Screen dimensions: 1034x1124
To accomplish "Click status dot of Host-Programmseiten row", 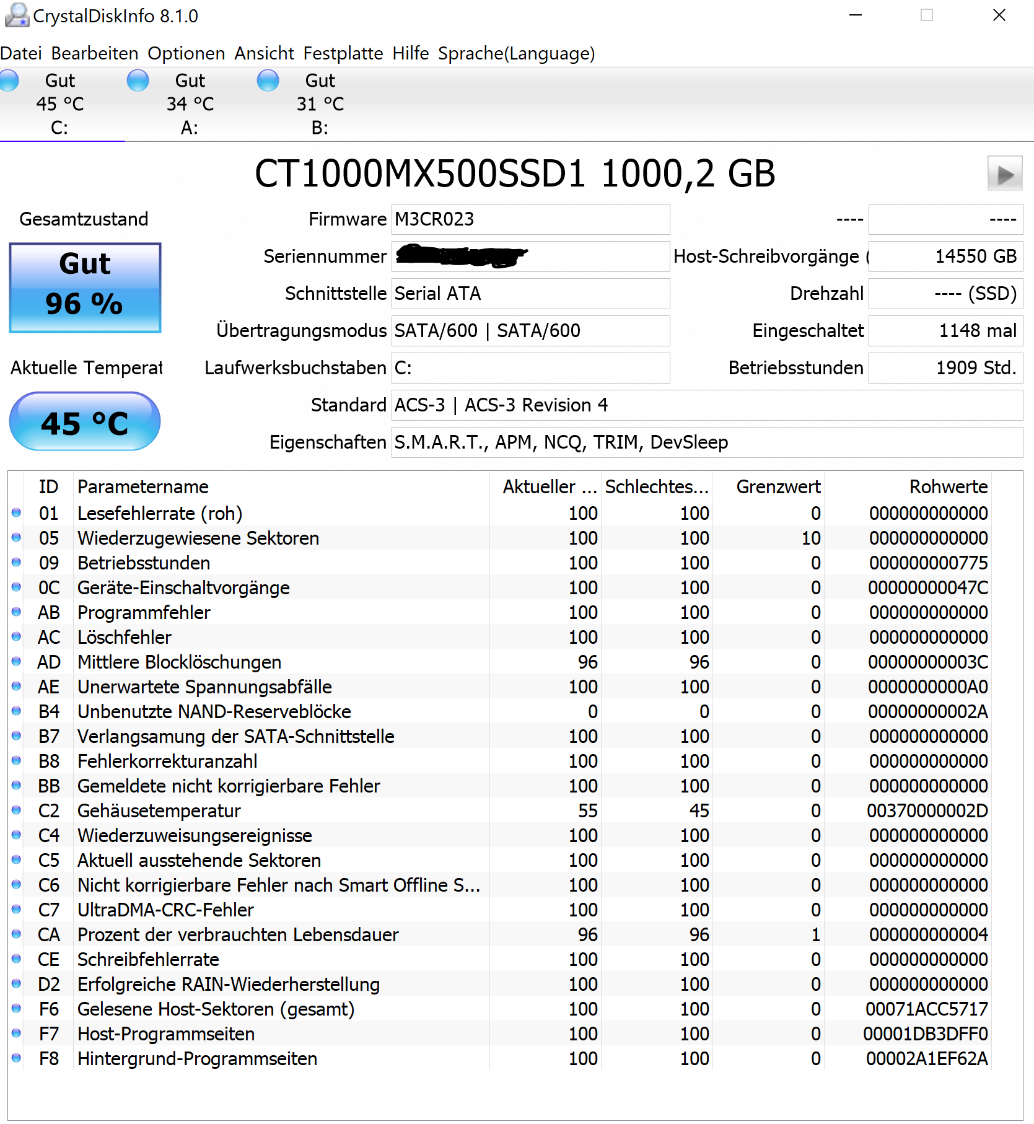I will [x=16, y=1034].
